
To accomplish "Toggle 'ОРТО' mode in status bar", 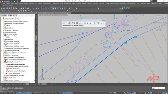I will tap(49, 93).
